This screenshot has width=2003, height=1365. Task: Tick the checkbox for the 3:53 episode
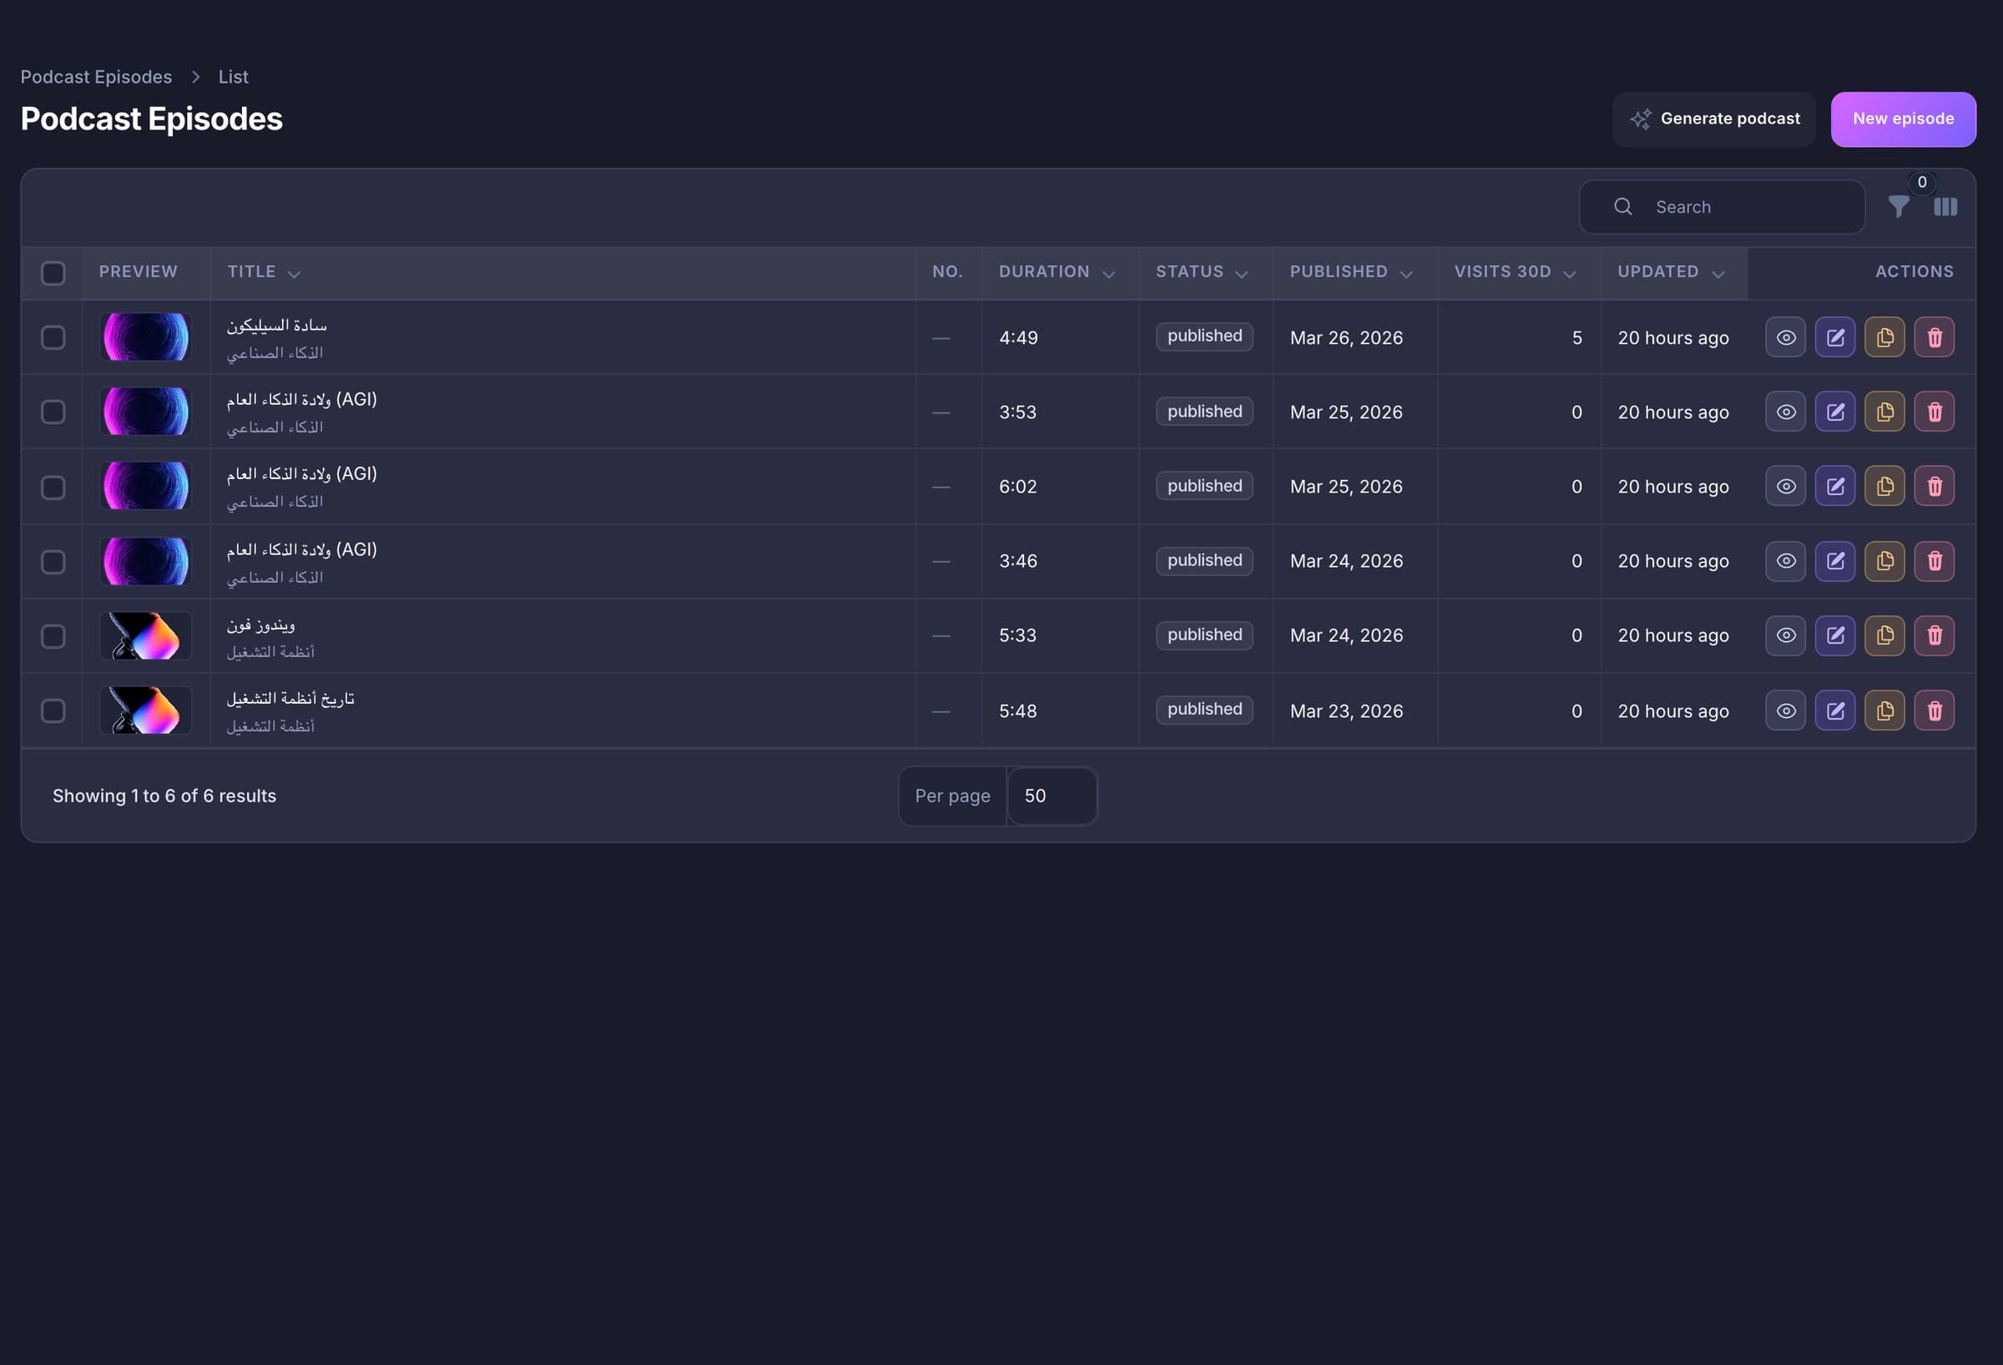(53, 412)
